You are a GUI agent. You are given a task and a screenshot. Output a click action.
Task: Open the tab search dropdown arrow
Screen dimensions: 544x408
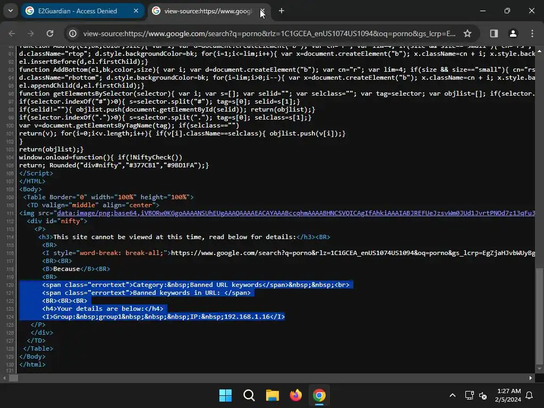pyautogui.click(x=11, y=11)
